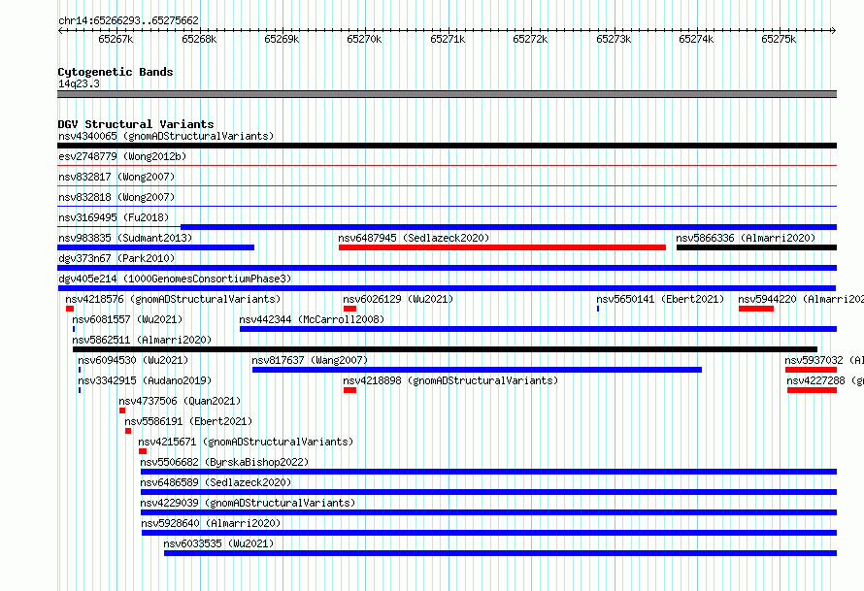Viewport: 864px width, 591px height.
Task: Open the nsv832818 (Wong2007) variant
Action: click(116, 197)
